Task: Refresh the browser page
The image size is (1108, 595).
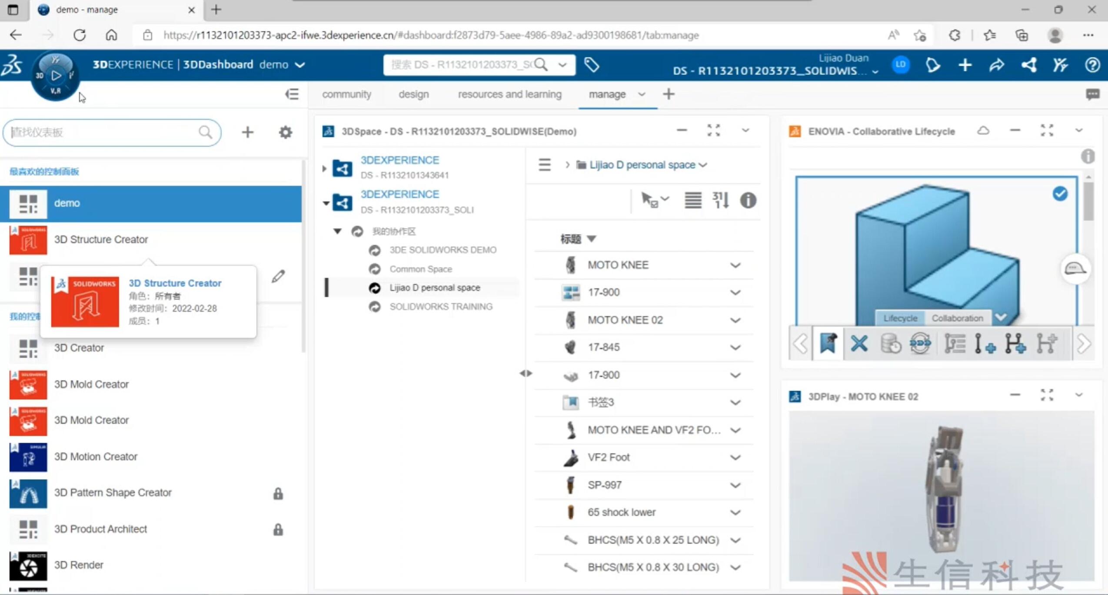Action: 80,35
